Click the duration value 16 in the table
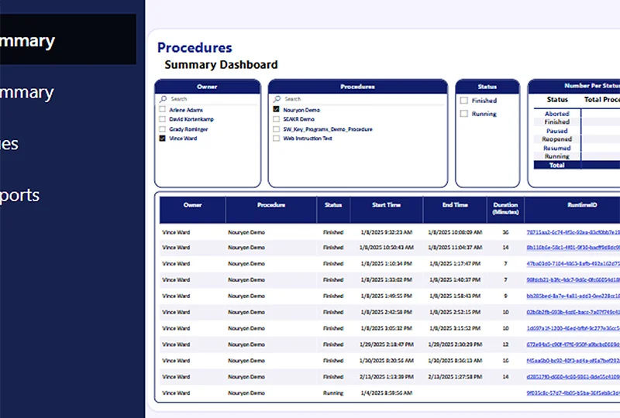620x418 pixels. [505, 361]
